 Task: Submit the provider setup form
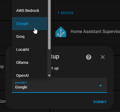click(x=100, y=102)
